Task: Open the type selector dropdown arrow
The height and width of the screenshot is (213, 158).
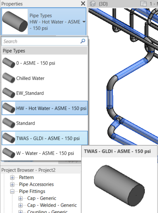Action: click(84, 22)
